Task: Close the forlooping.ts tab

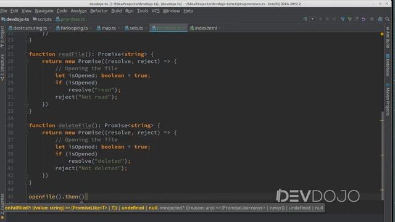Action: (x=91, y=28)
